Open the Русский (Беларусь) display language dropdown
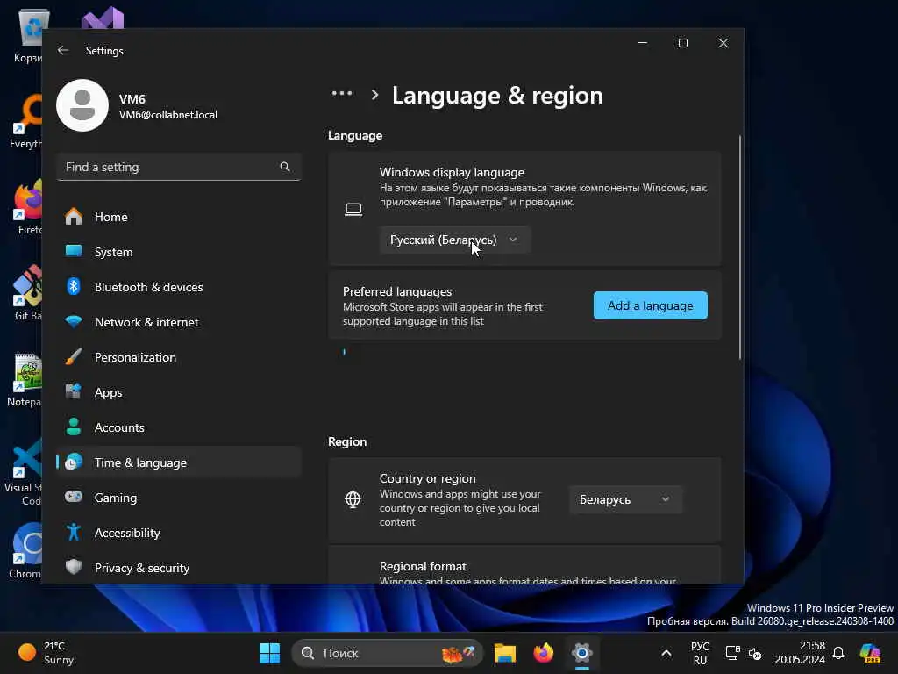 click(455, 240)
